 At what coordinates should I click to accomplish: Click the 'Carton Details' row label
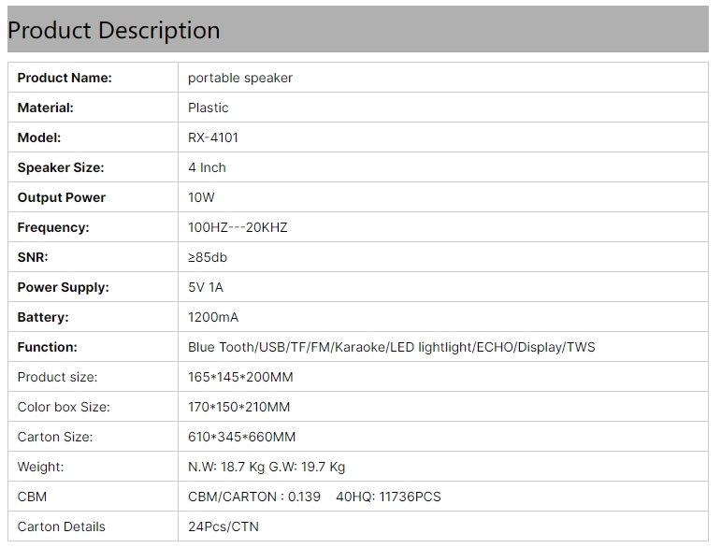[x=61, y=526]
